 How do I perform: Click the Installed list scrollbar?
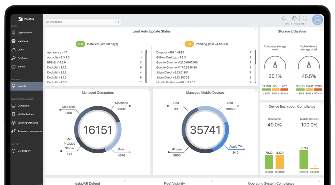[146, 67]
